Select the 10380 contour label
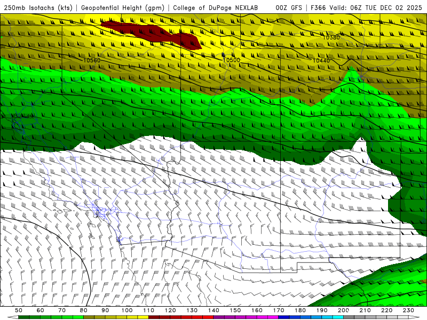 [331, 37]
